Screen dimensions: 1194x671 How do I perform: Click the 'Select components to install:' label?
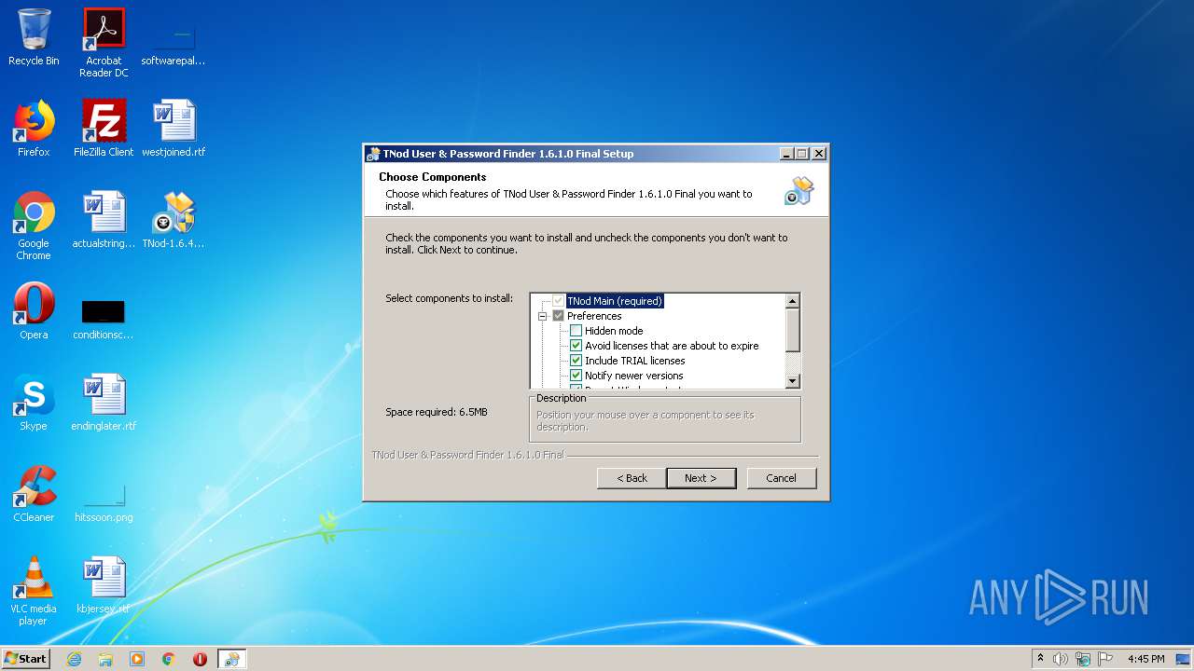(450, 298)
